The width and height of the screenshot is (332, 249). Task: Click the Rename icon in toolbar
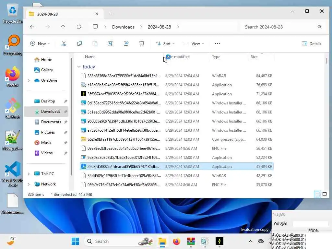click(111, 44)
